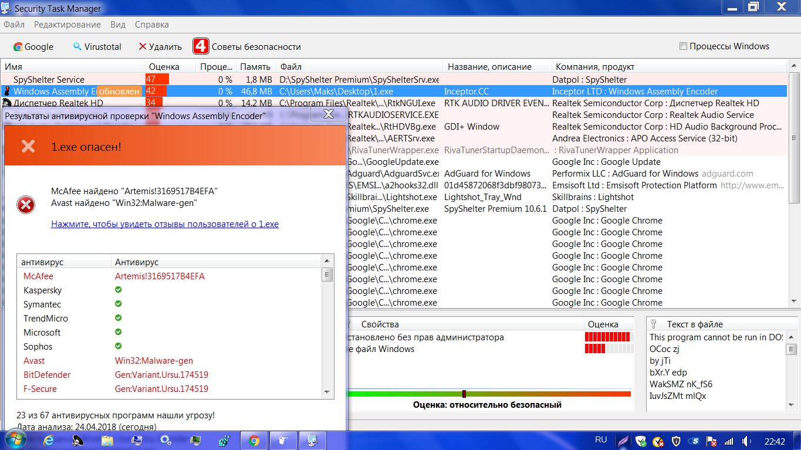Image resolution: width=801 pixels, height=450 pixels.
Task: Click the Удалить toolbar button
Action: click(160, 47)
